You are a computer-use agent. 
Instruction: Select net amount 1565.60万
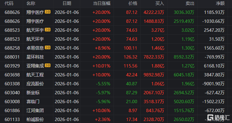214,48
